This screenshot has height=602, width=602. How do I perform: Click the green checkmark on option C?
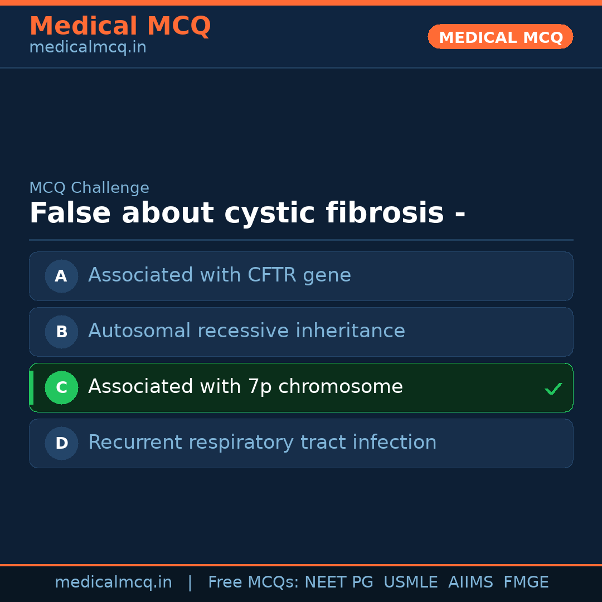pyautogui.click(x=553, y=389)
